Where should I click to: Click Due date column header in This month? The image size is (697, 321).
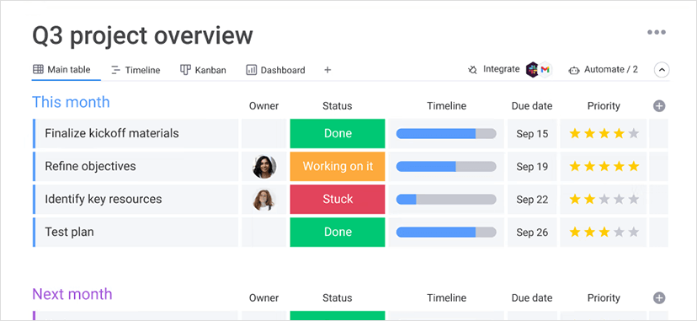(x=532, y=106)
